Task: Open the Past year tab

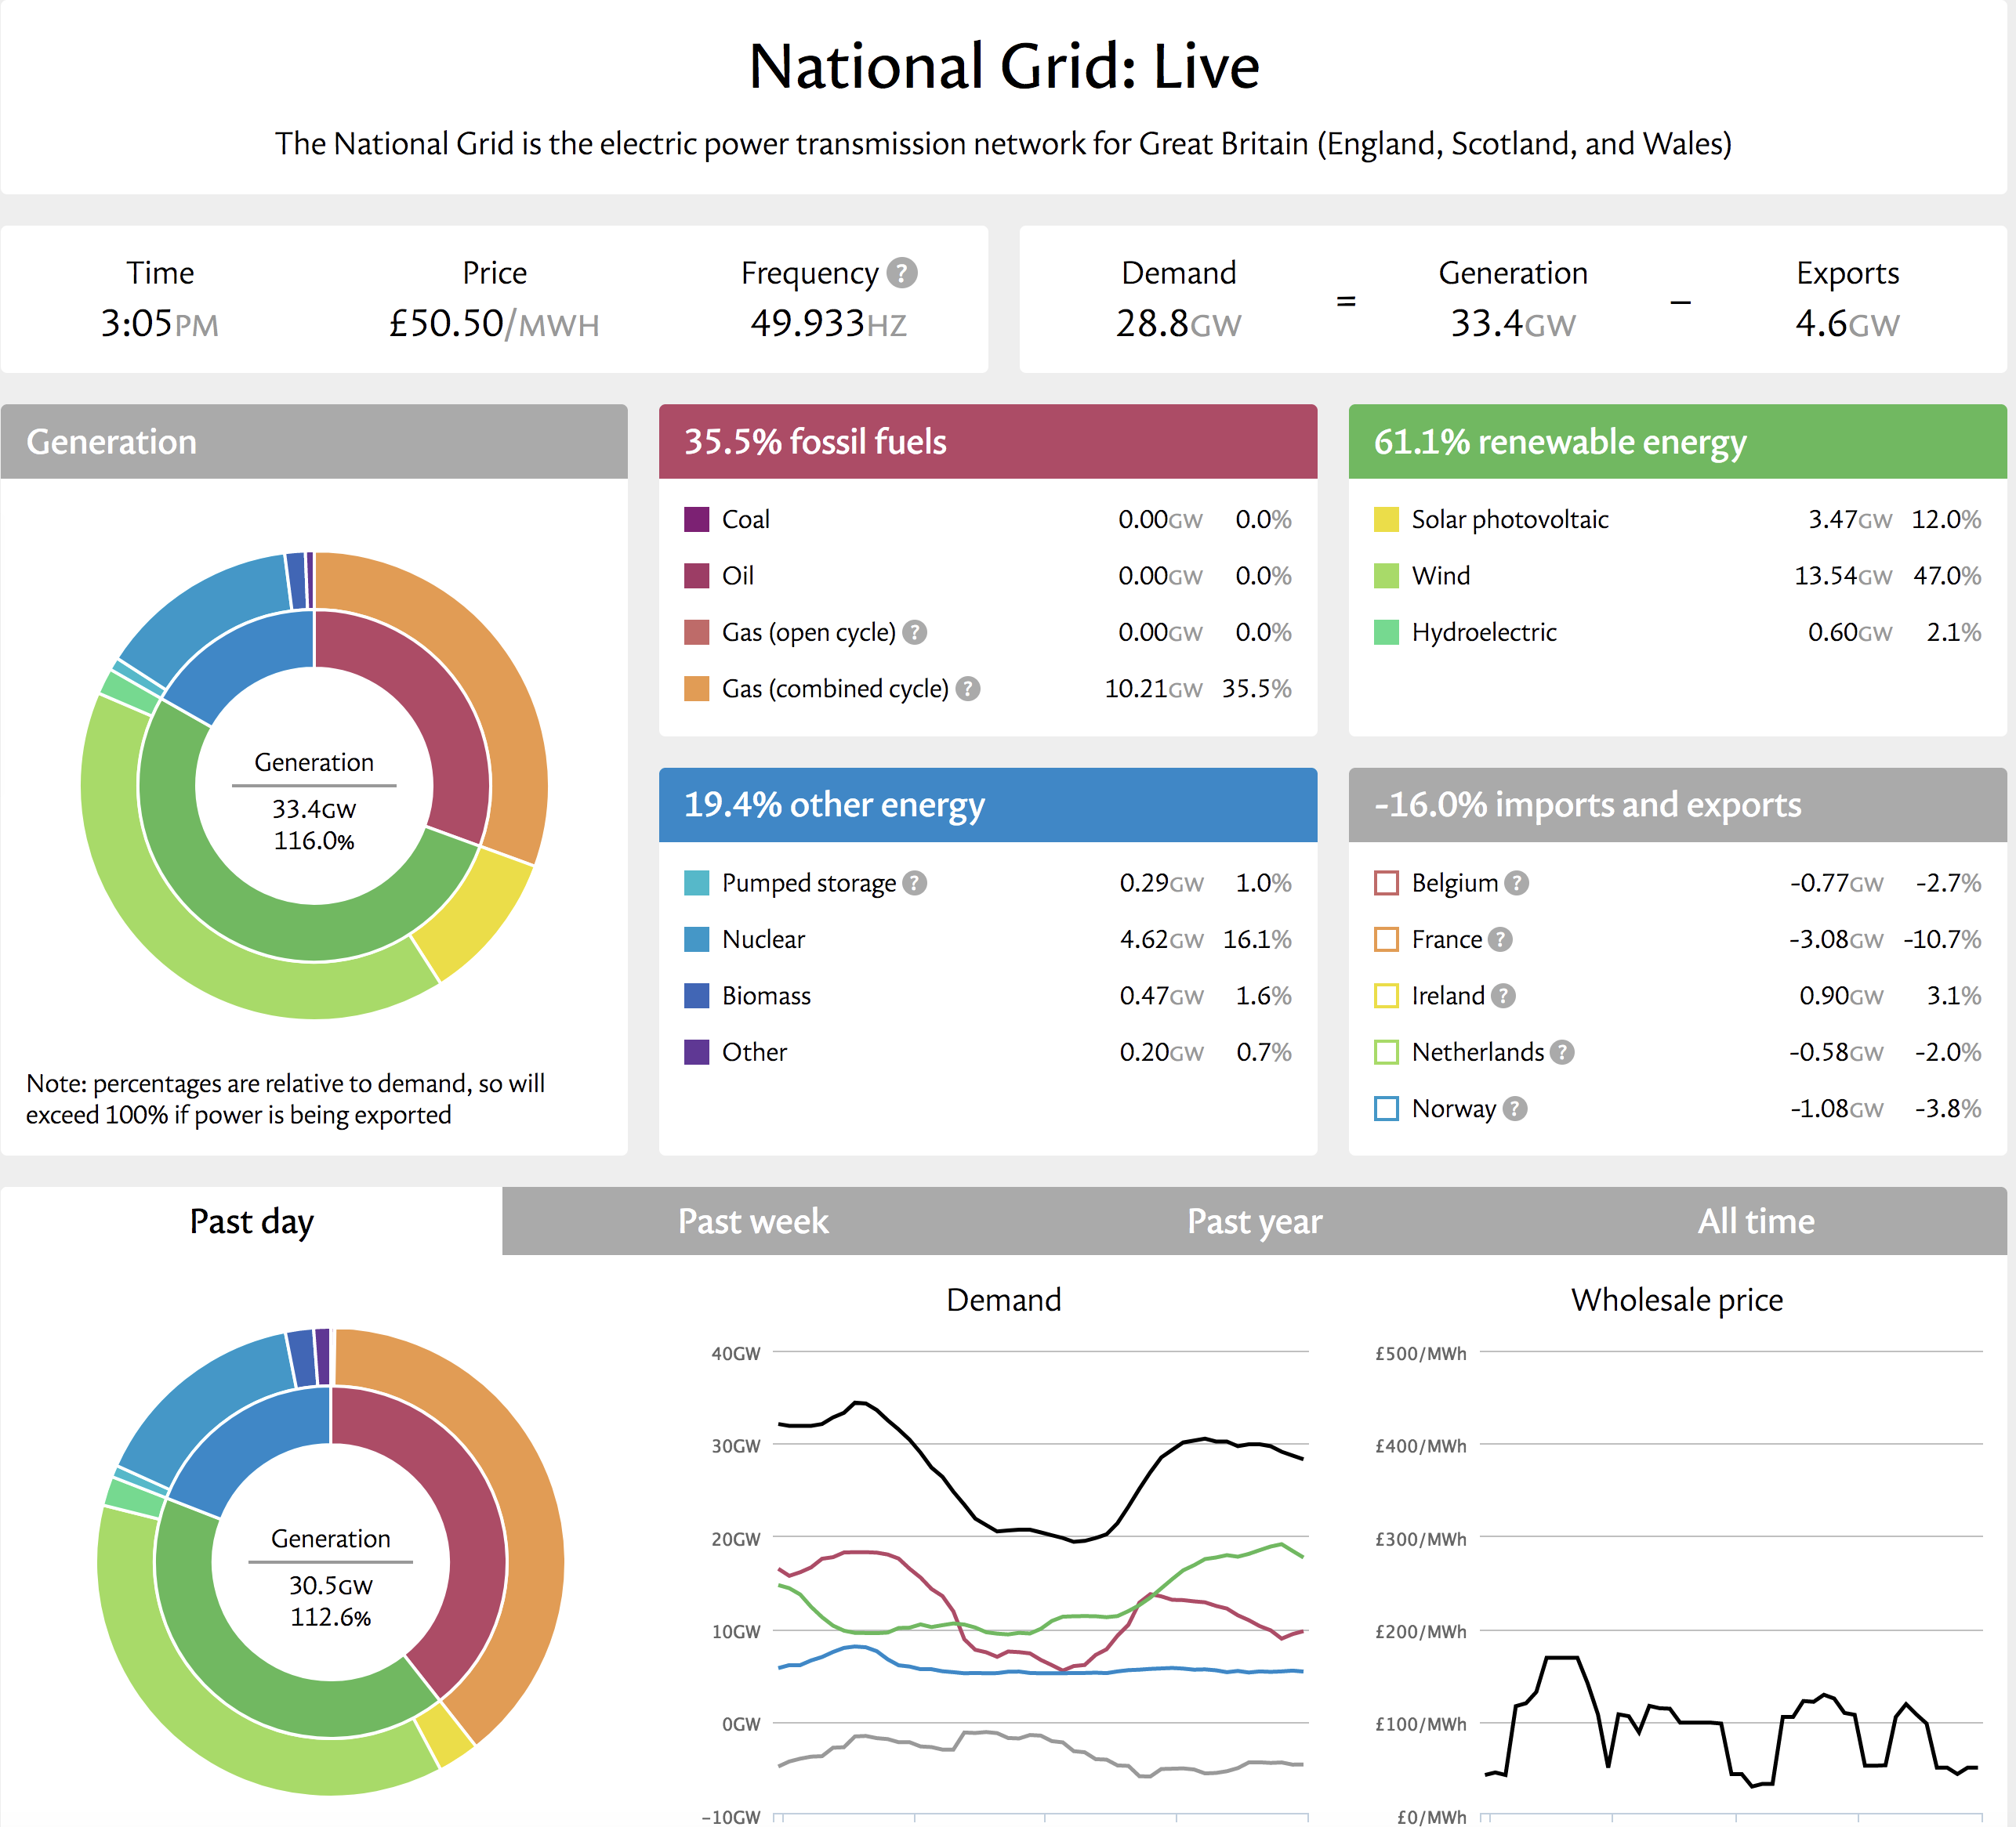Action: (1254, 1221)
